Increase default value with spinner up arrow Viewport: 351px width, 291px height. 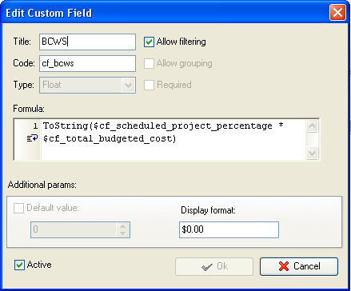pos(122,226)
